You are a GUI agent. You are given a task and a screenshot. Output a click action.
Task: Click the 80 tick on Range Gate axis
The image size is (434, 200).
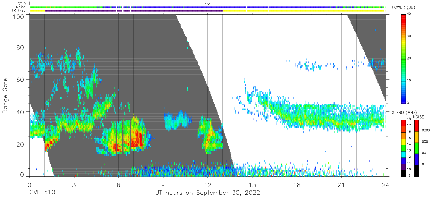(20, 47)
